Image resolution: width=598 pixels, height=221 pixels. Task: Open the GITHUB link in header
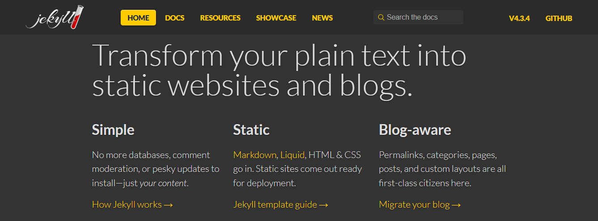559,18
